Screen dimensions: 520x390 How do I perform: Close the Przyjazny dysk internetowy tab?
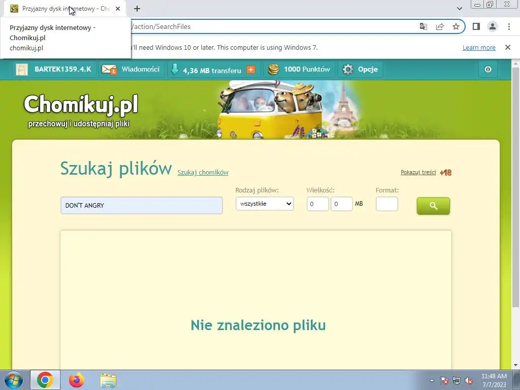point(118,9)
